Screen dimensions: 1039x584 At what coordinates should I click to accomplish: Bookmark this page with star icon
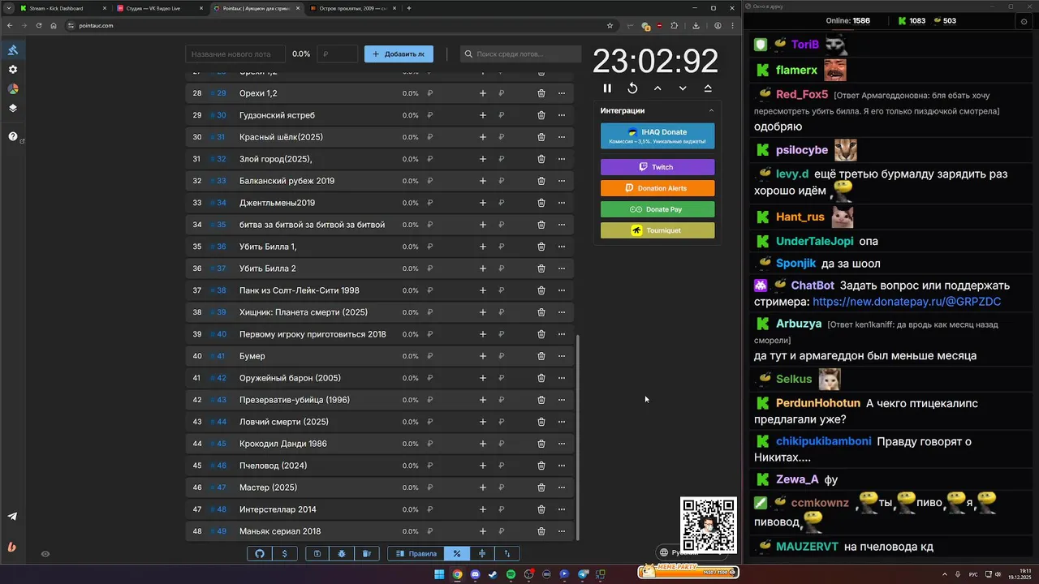click(x=610, y=25)
